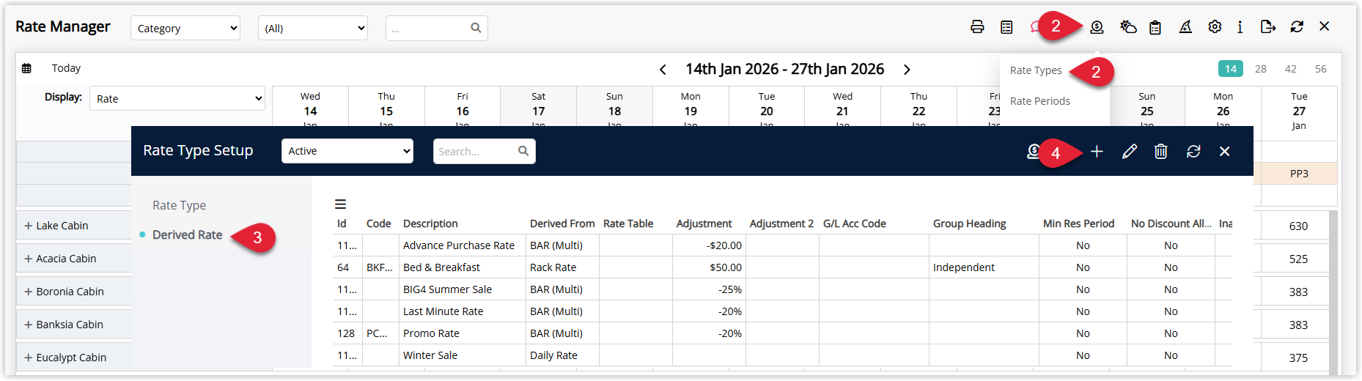Edit selected rate type with pencil icon

(1129, 152)
